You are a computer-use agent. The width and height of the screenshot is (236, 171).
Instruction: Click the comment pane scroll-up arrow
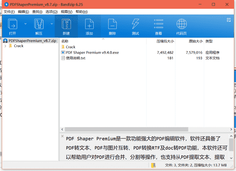[231, 136]
